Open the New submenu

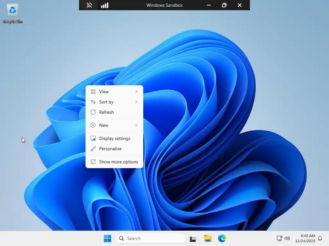114,125
